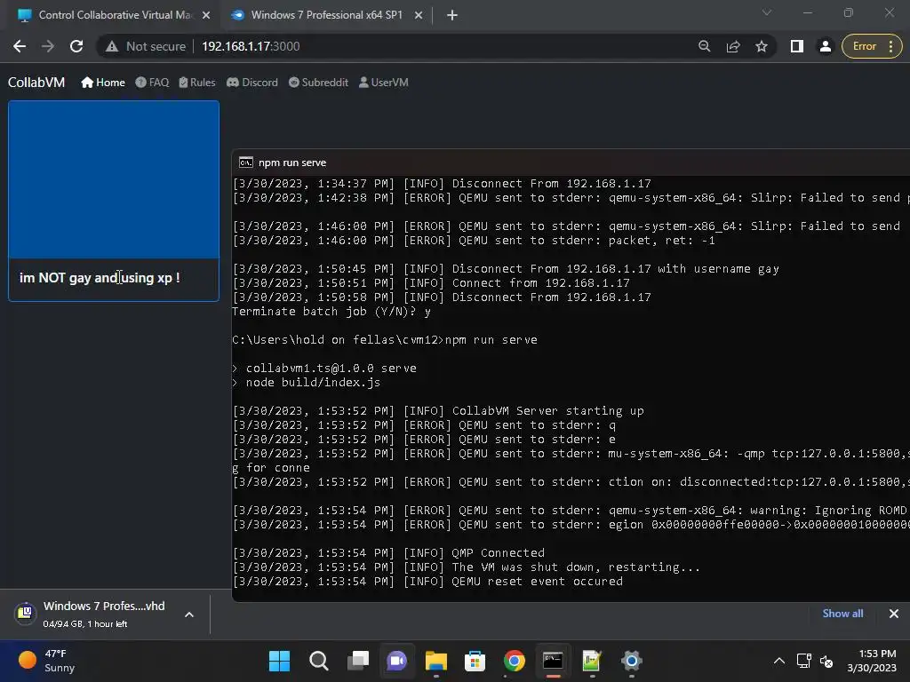Screen dimensions: 910x682
Task: Click the network status tray icon
Action: pos(803,661)
